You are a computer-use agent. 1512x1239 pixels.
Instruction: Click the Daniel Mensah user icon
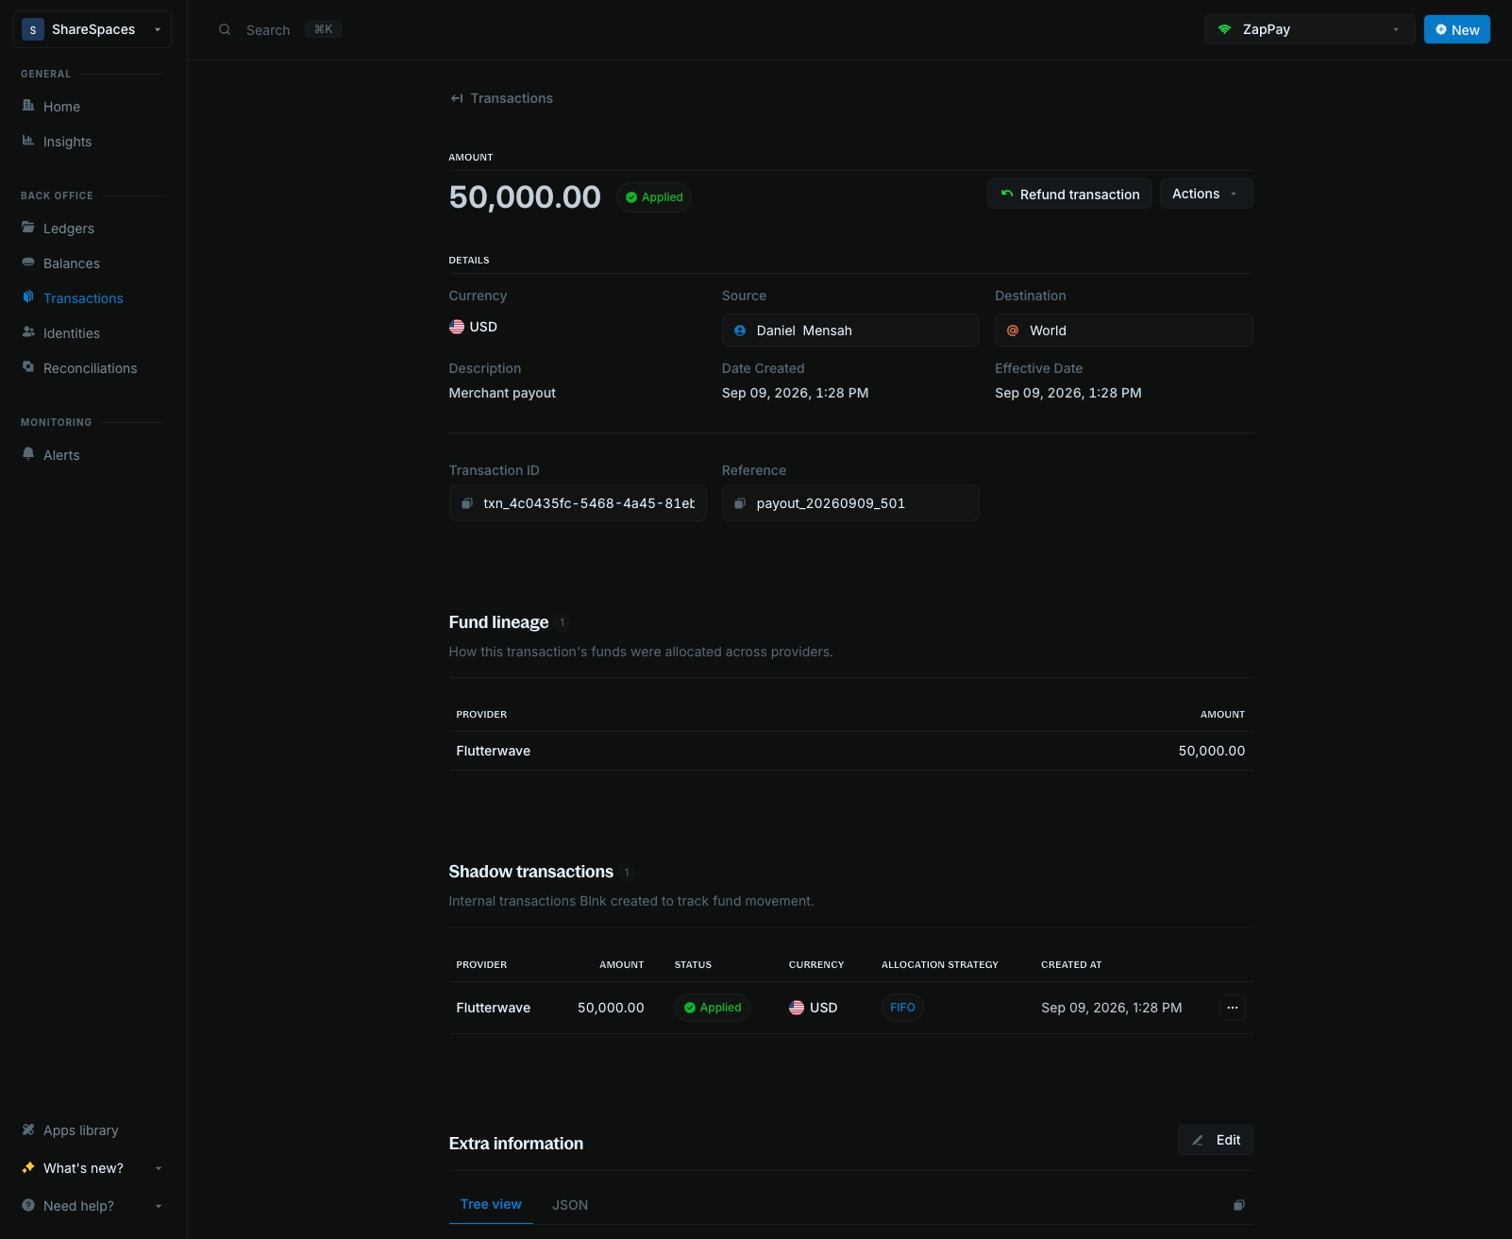coord(740,331)
